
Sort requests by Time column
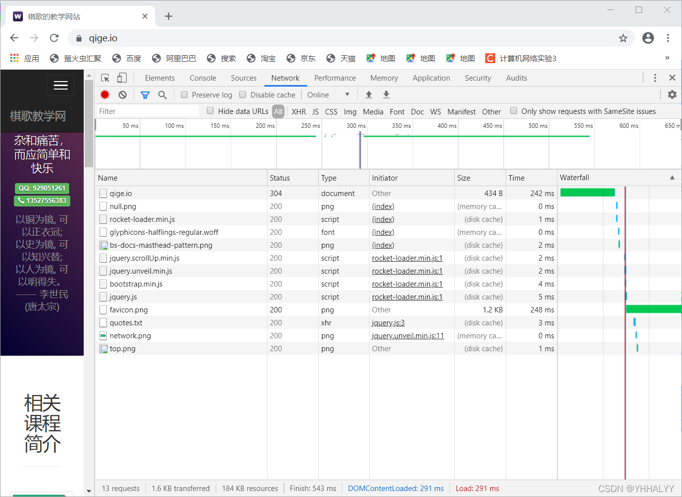point(532,178)
